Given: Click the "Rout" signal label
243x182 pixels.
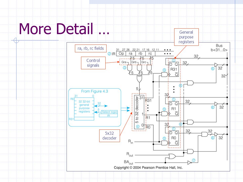Looking at the screenshot, I should pyautogui.click(x=130, y=154).
